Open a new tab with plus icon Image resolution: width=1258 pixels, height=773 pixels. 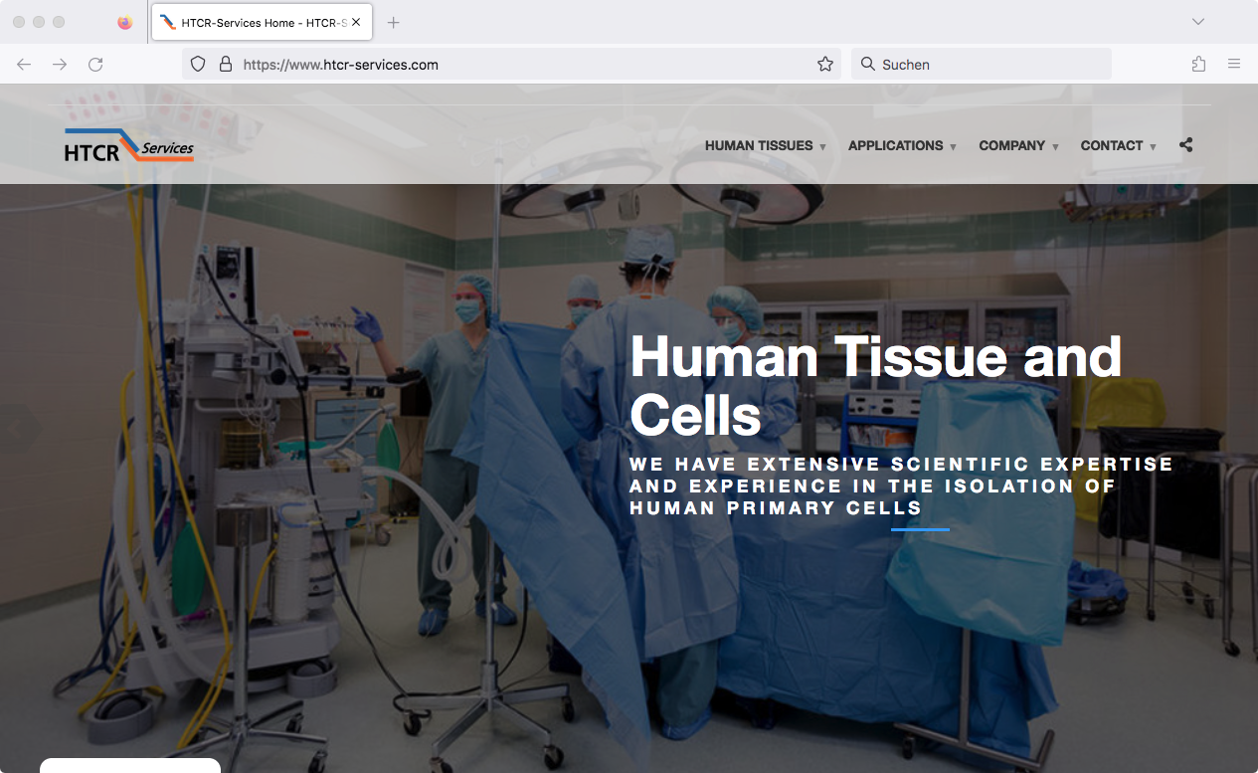click(394, 22)
